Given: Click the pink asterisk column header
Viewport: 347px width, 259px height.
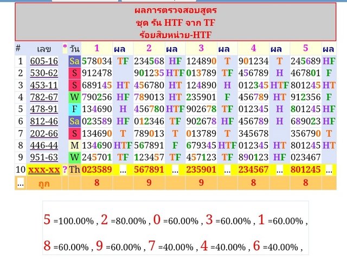Looking at the screenshot, I should pyautogui.click(x=65, y=47).
